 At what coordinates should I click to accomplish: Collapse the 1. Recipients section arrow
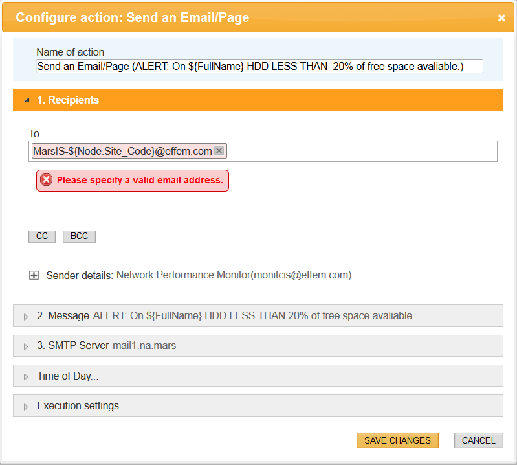click(x=27, y=100)
